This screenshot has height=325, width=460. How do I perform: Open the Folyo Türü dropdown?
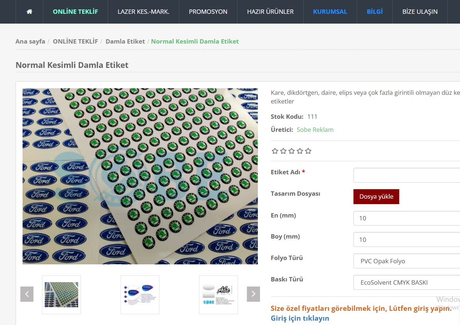[x=407, y=261]
